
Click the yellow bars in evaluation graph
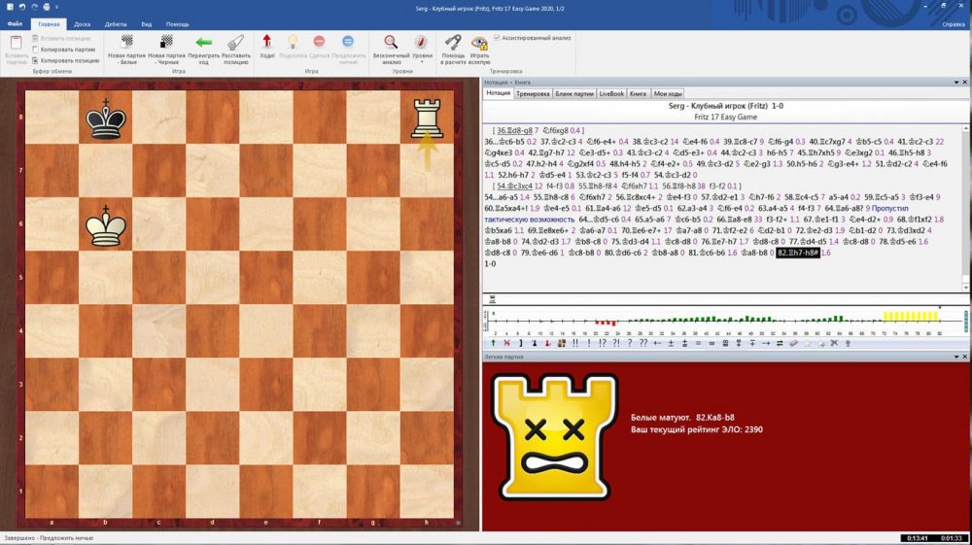[x=907, y=317]
